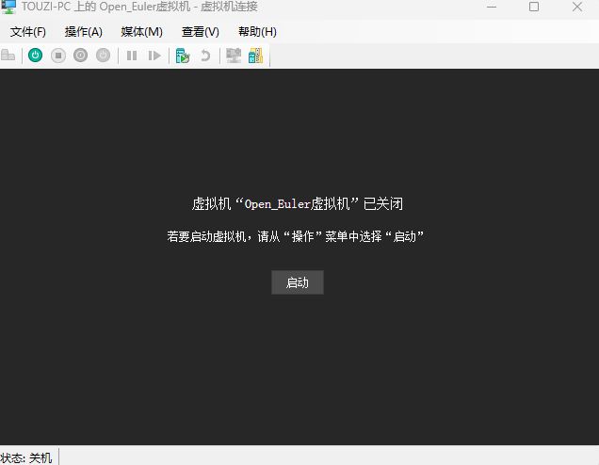Image resolution: width=599 pixels, height=465 pixels.
Task: Open the 媒体(M) menu
Action: tap(141, 32)
